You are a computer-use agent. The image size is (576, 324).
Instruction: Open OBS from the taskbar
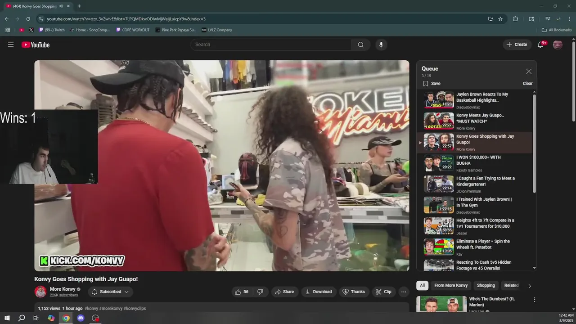tap(95, 318)
